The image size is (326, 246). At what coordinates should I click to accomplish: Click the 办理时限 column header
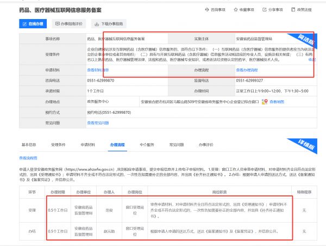(x=58, y=192)
